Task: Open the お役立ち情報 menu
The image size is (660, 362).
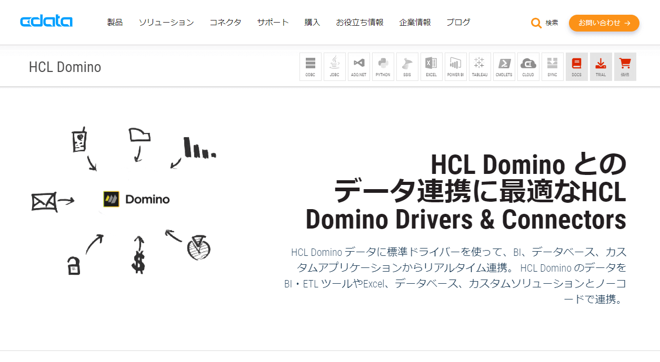Action: (x=359, y=23)
